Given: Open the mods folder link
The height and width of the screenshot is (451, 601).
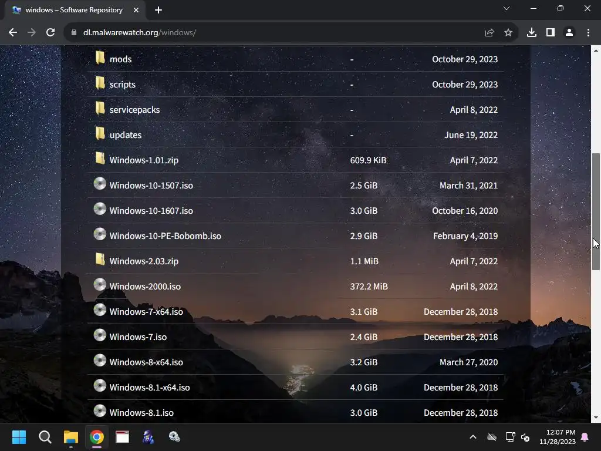Looking at the screenshot, I should click(x=120, y=59).
